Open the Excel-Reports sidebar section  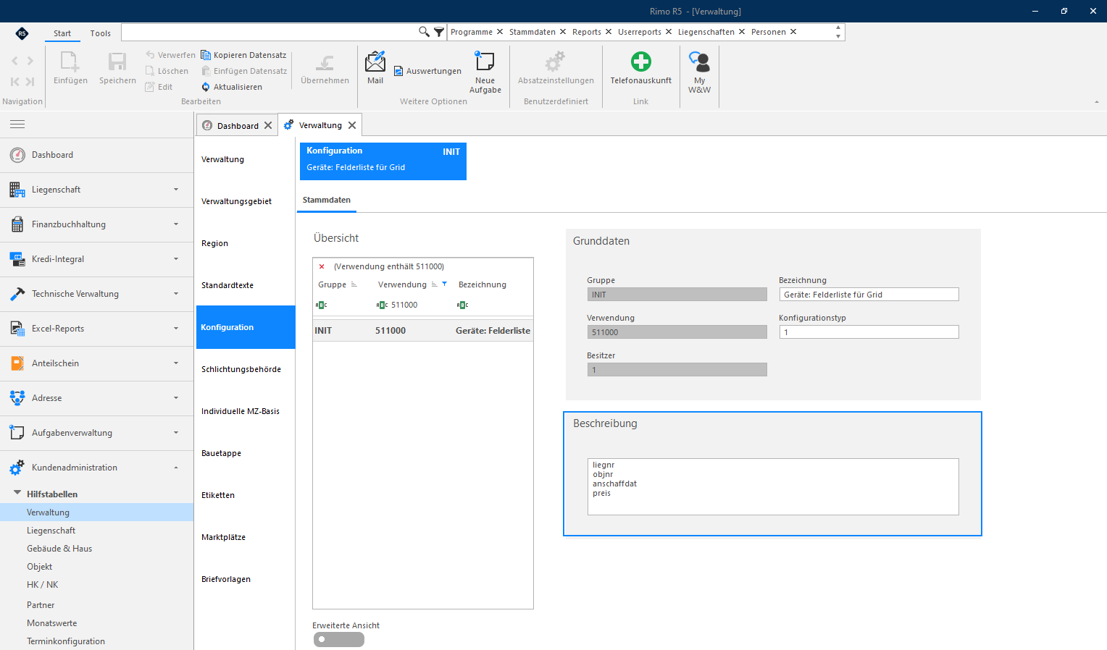click(x=97, y=329)
